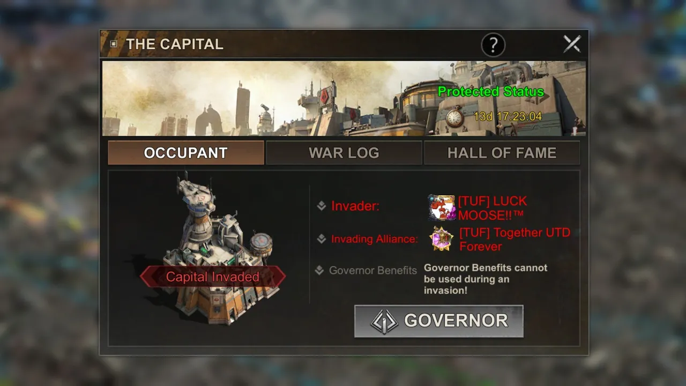Switch to the War Log tab
This screenshot has height=386, width=686.
pyautogui.click(x=344, y=153)
